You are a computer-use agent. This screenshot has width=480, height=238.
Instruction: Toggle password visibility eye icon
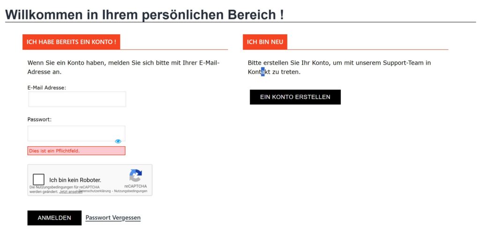click(x=118, y=141)
